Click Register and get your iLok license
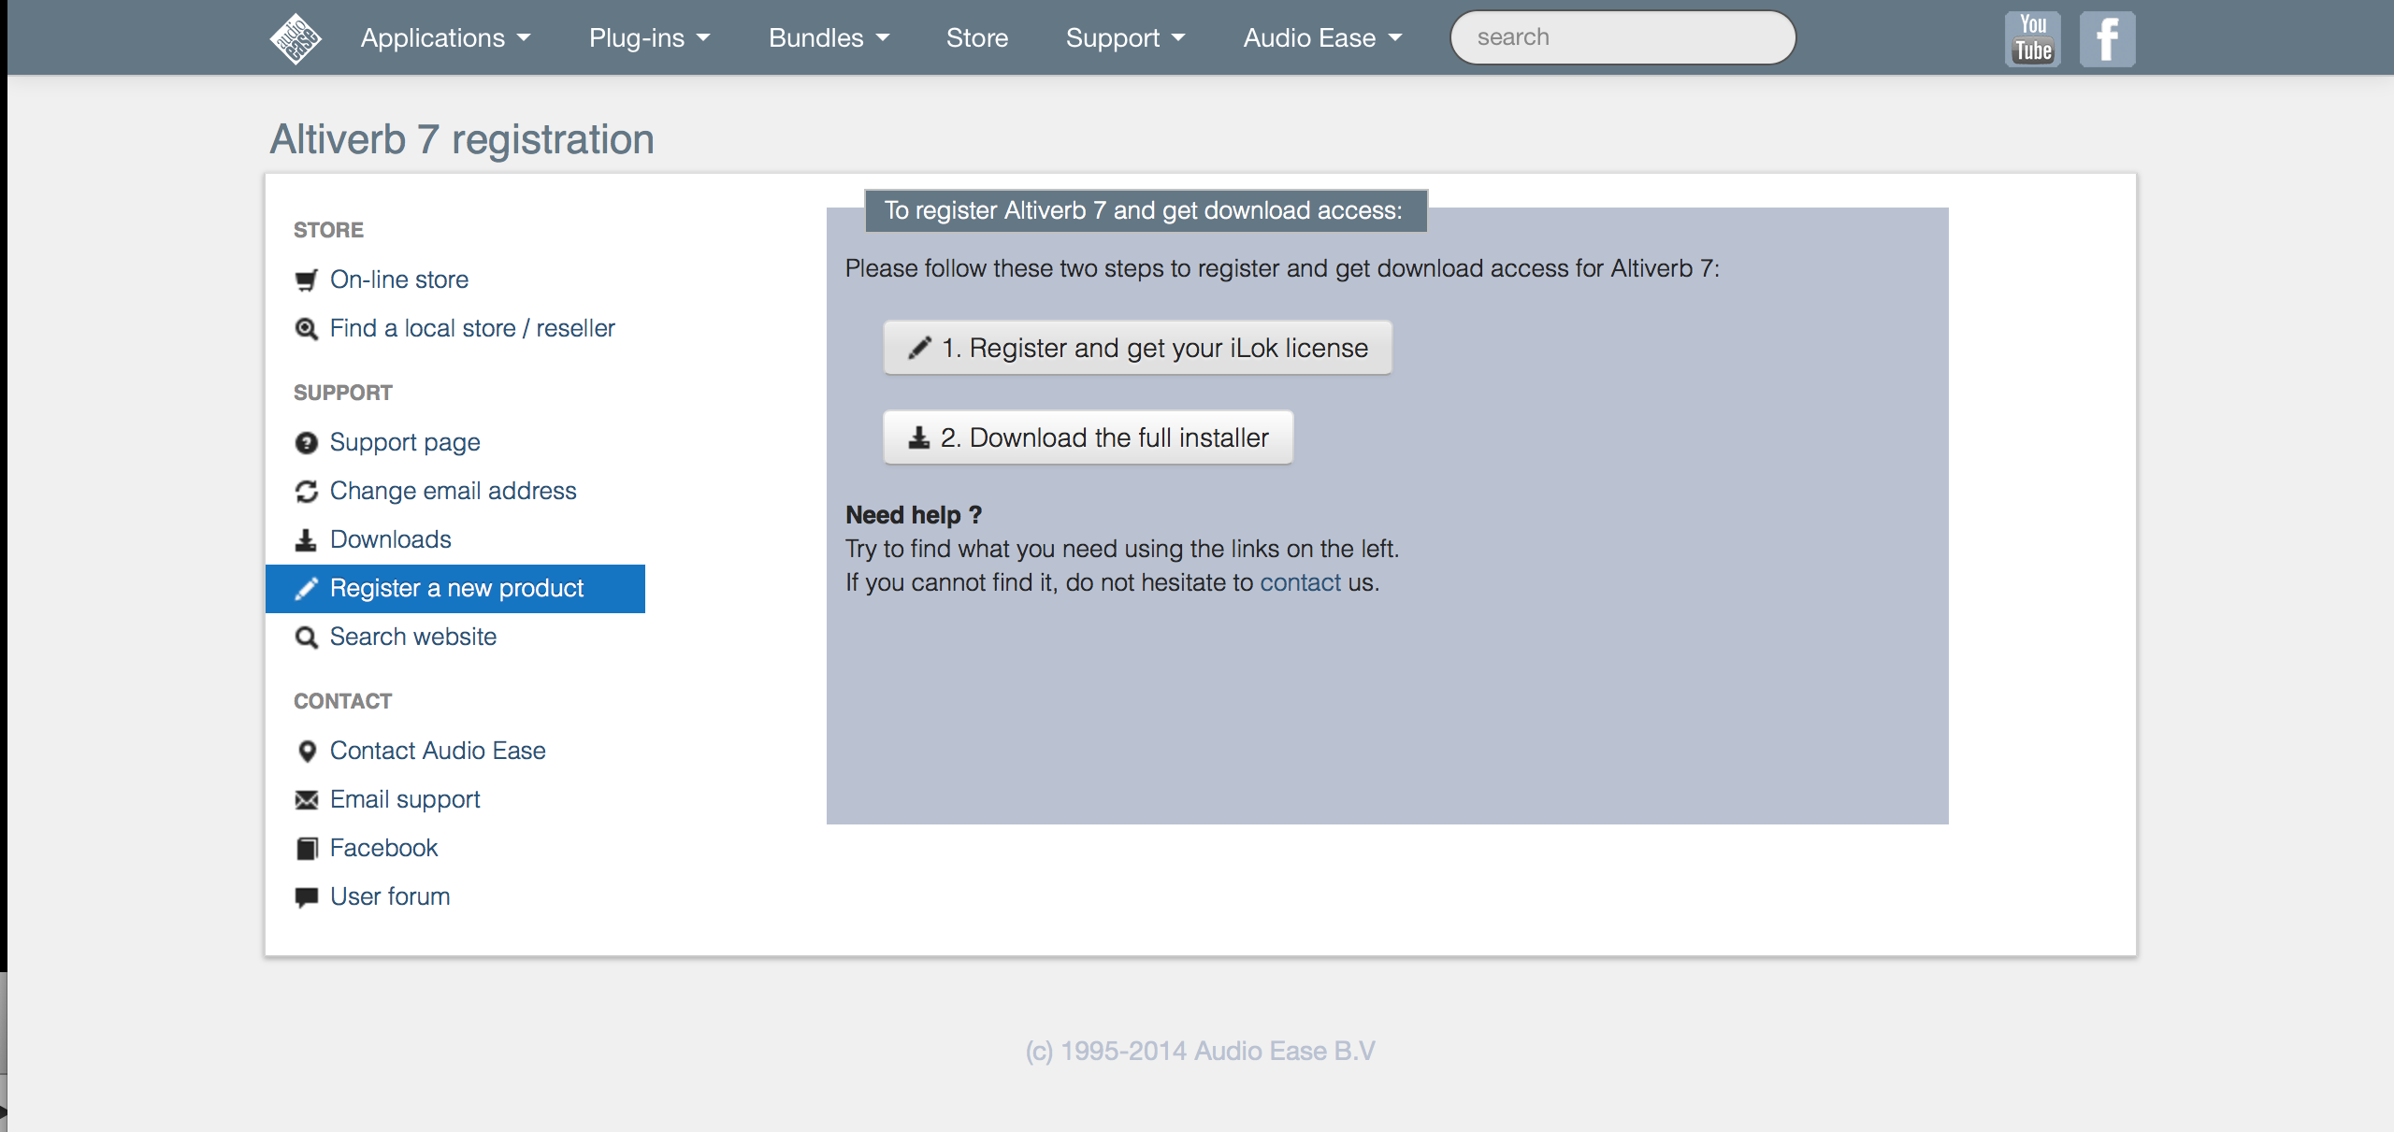Image resolution: width=2394 pixels, height=1132 pixels. coord(1138,348)
